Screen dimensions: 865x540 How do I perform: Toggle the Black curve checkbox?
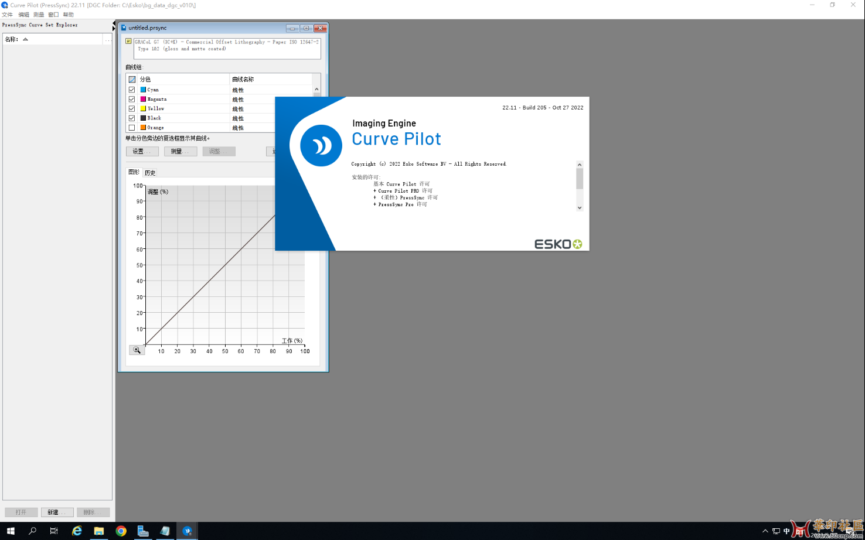[x=132, y=118]
